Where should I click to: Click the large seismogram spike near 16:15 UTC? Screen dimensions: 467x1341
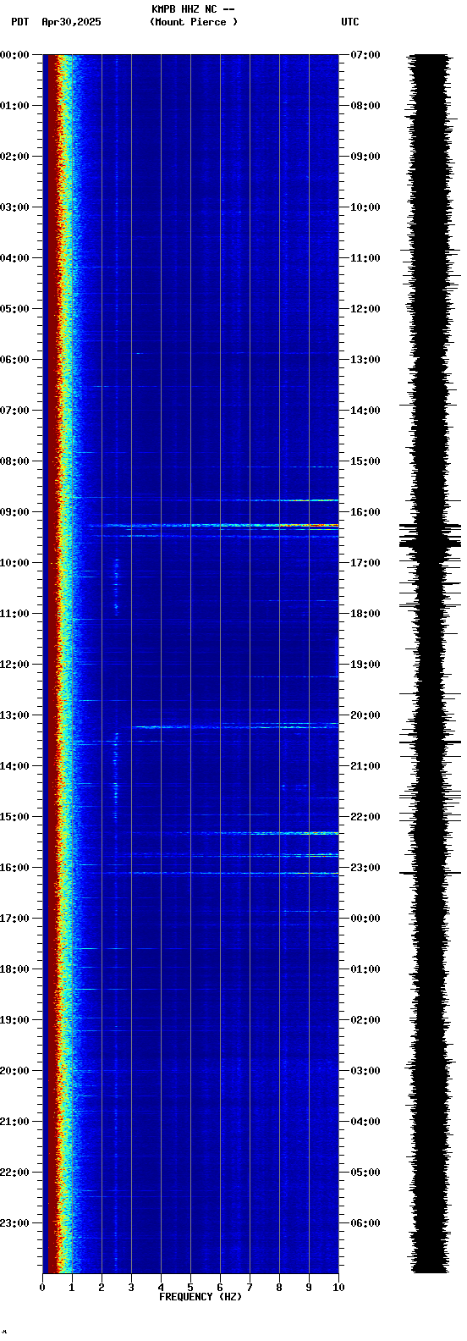click(430, 527)
